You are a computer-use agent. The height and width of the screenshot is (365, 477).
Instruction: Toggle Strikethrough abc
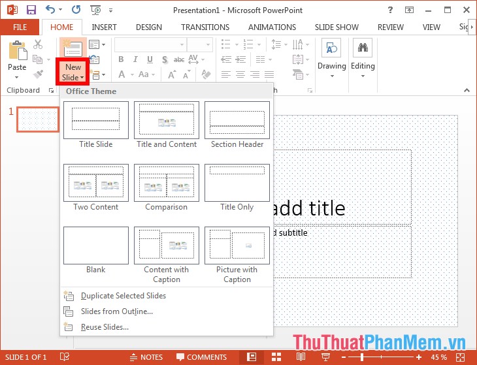(x=179, y=59)
